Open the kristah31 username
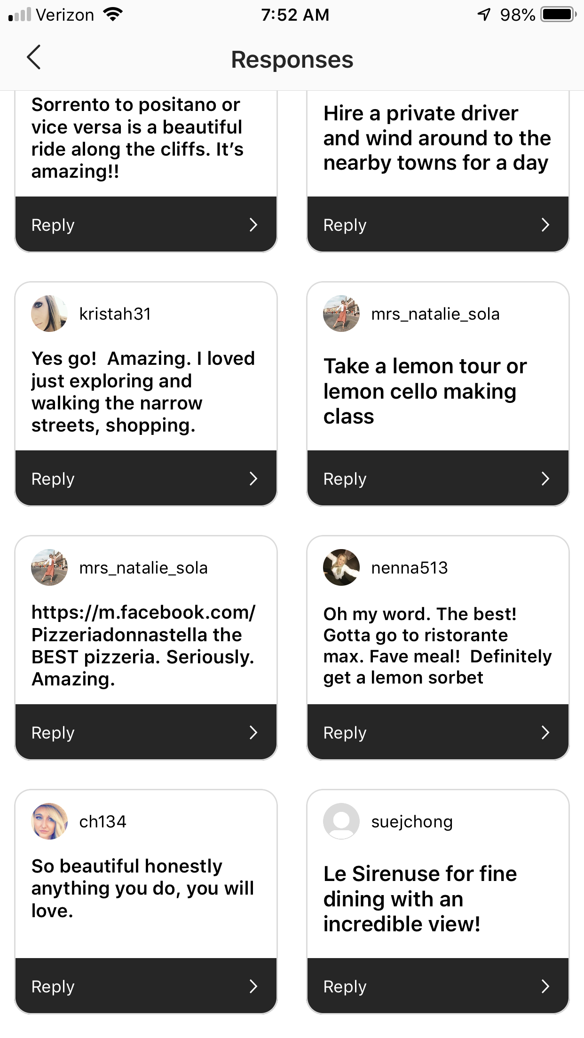 point(115,314)
